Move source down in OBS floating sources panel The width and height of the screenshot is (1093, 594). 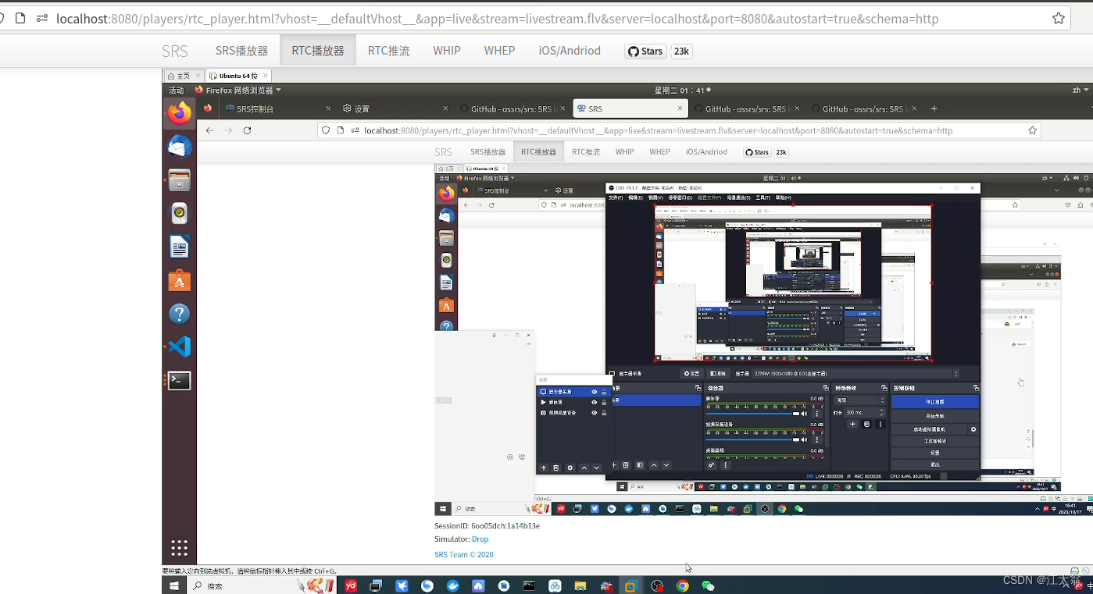(x=596, y=468)
